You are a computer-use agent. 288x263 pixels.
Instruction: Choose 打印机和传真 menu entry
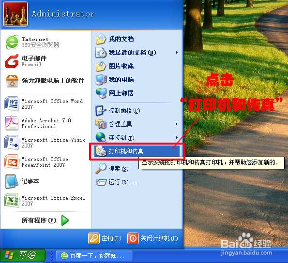pyautogui.click(x=137, y=151)
